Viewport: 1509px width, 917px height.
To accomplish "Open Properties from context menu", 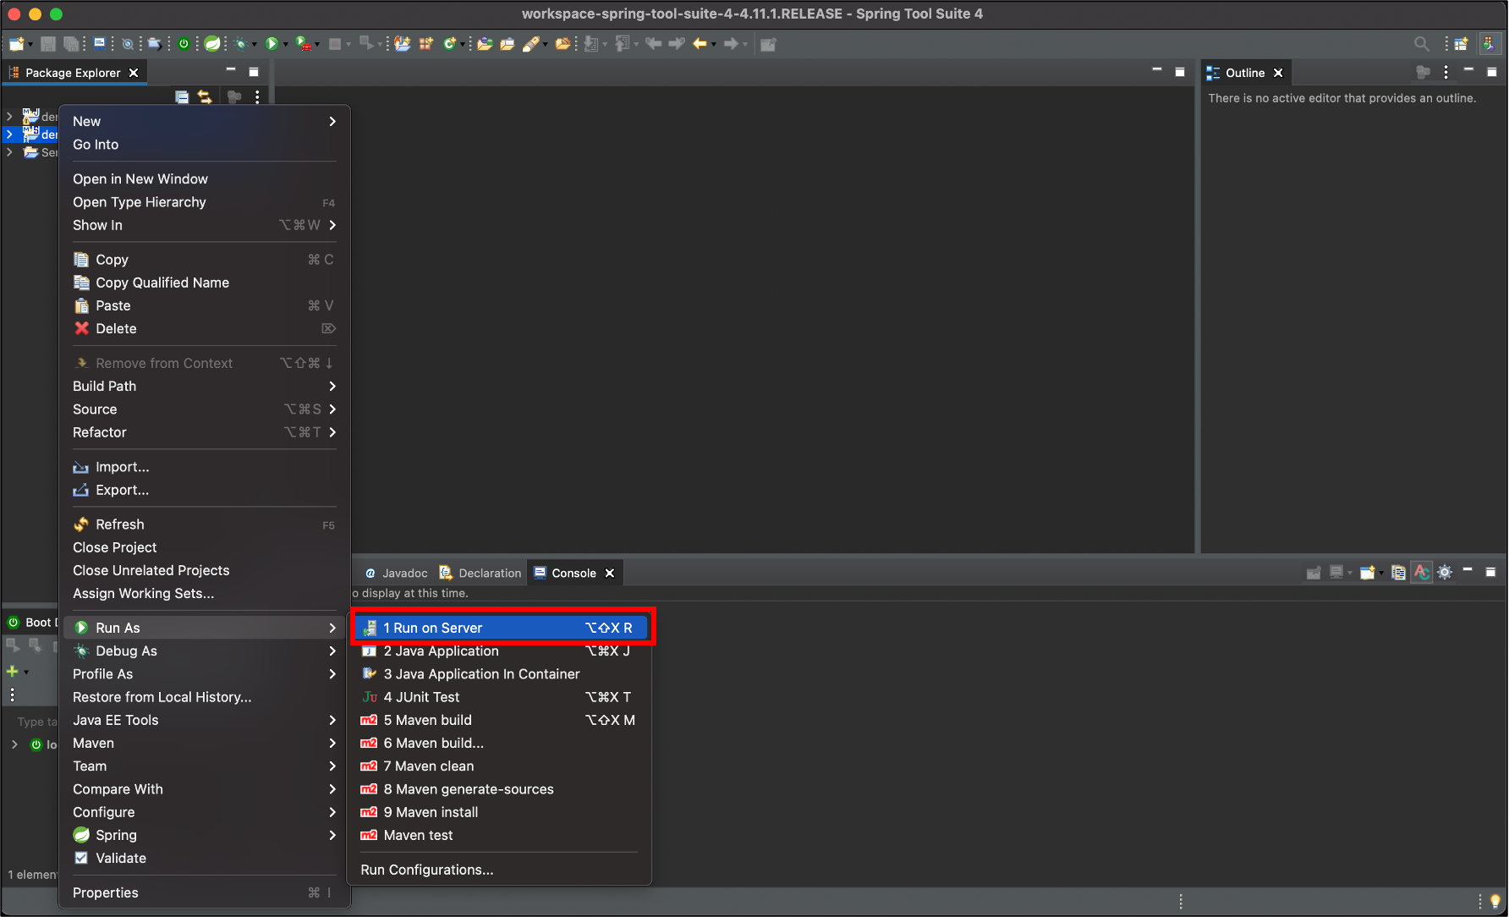I will click(204, 892).
